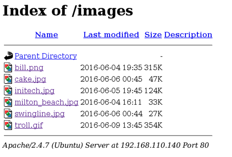Screen dimensions: 232x157
Task: Click the Parent Directory back-arrow icon
Action: [x=8, y=56]
